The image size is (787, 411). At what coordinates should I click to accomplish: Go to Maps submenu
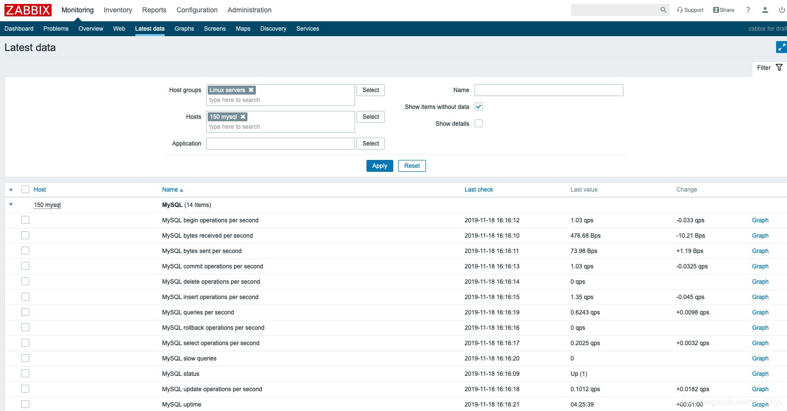[x=243, y=29]
